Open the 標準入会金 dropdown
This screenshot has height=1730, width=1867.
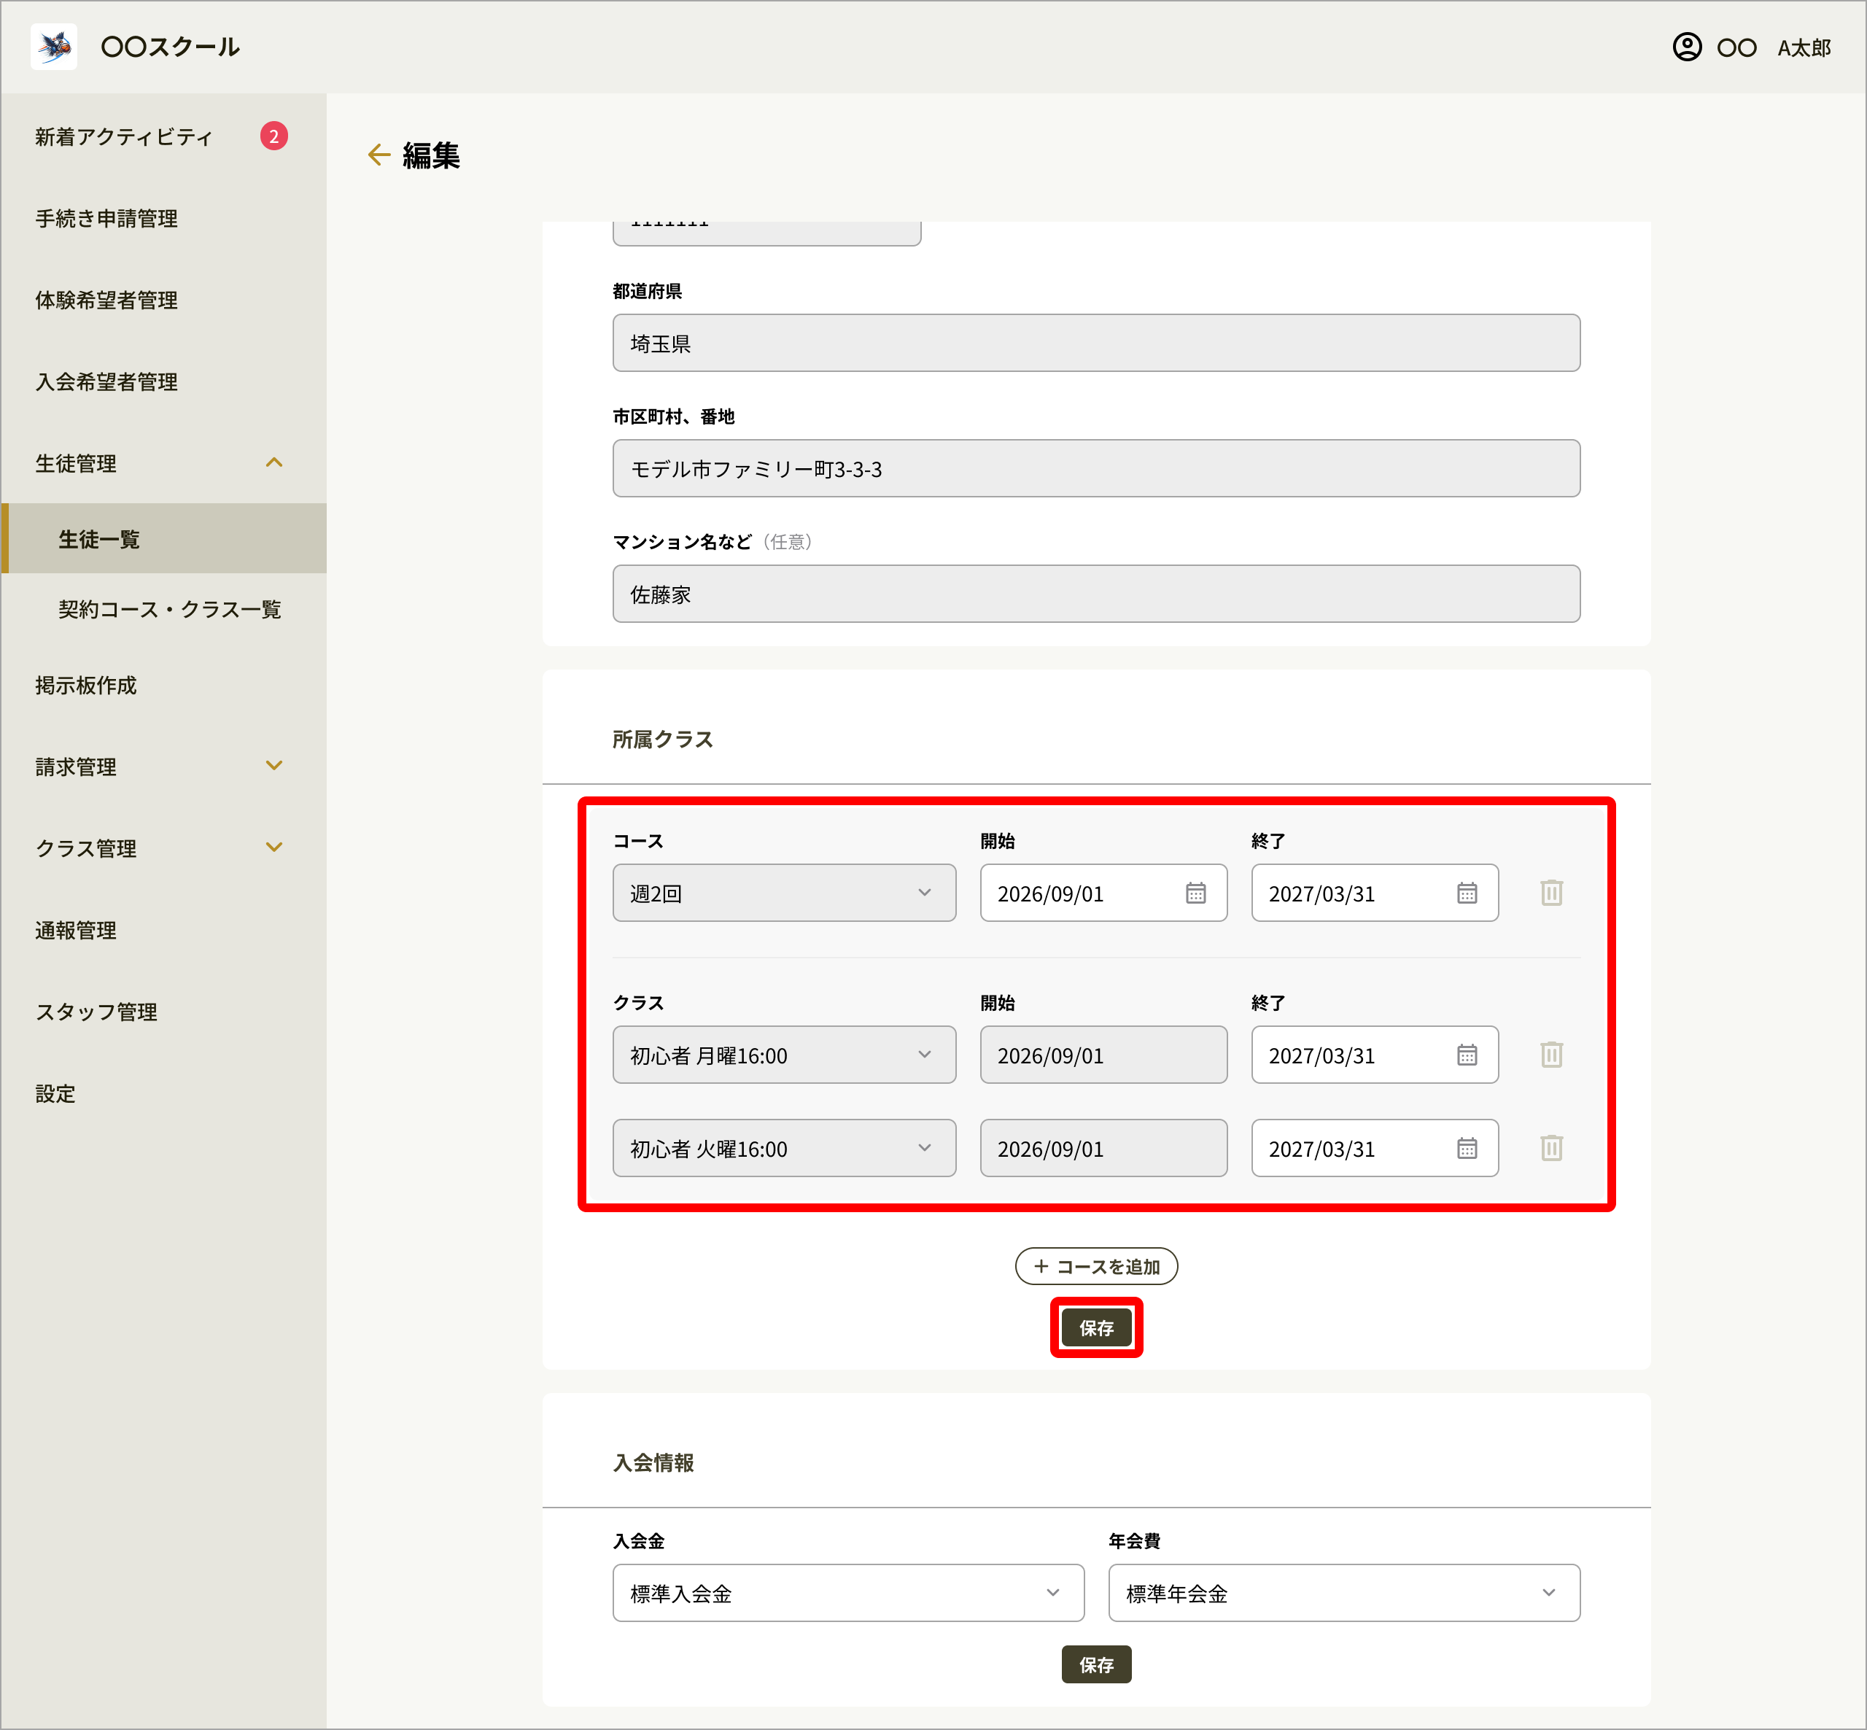(848, 1594)
